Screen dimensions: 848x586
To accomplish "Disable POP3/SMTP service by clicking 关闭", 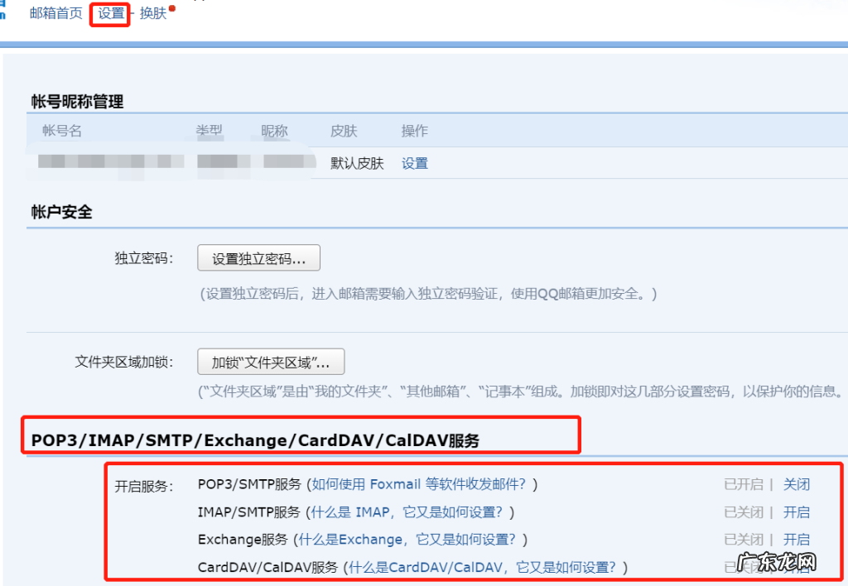I will click(x=796, y=484).
